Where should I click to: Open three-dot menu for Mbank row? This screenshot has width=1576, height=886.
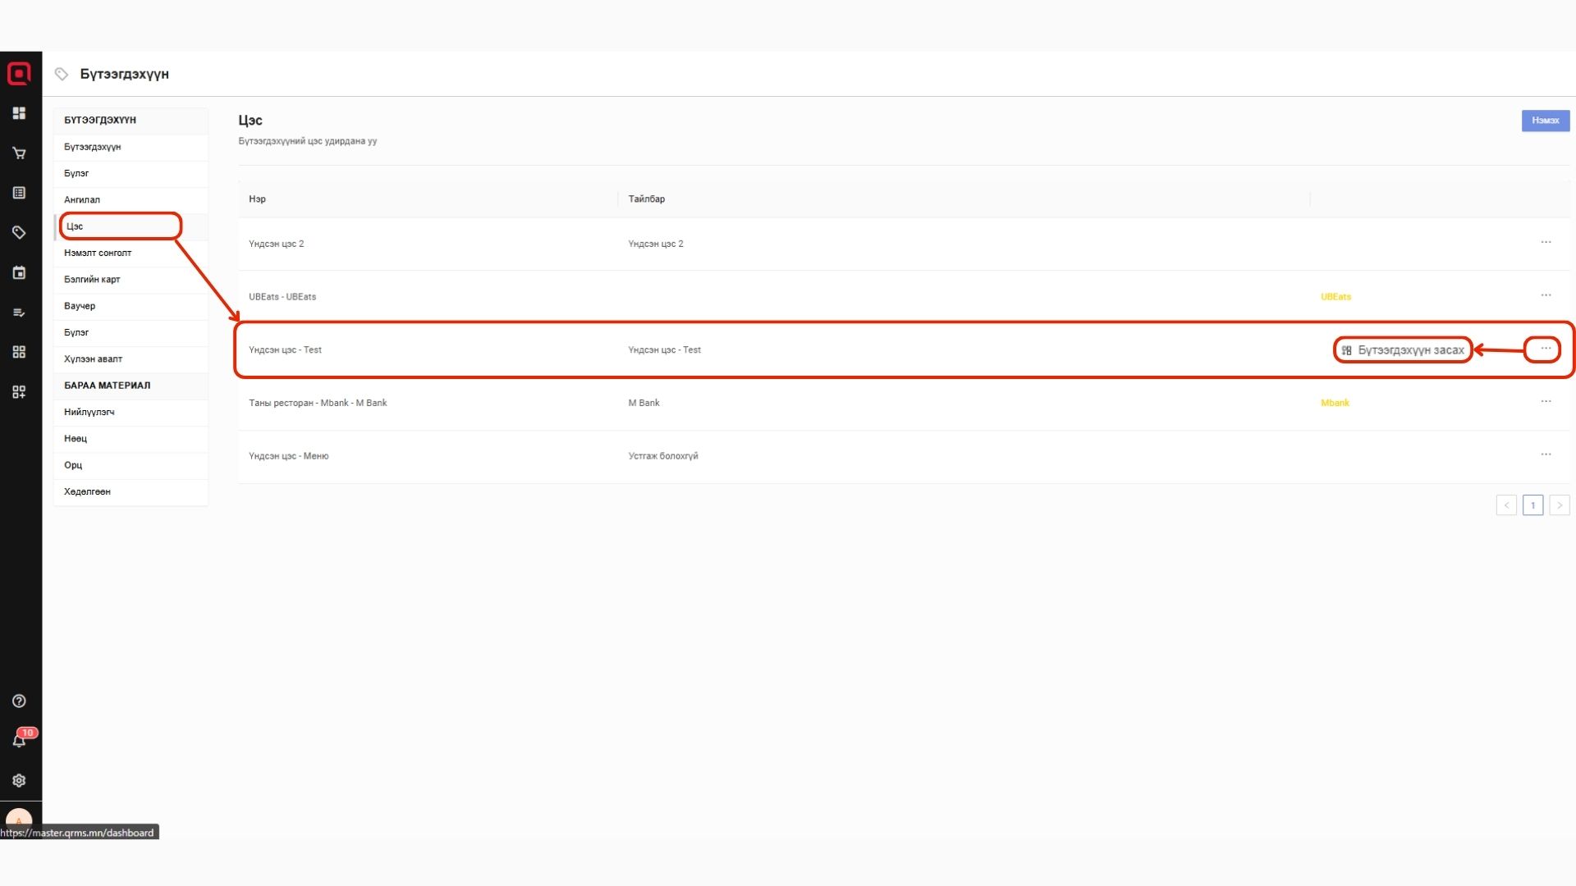click(1546, 402)
